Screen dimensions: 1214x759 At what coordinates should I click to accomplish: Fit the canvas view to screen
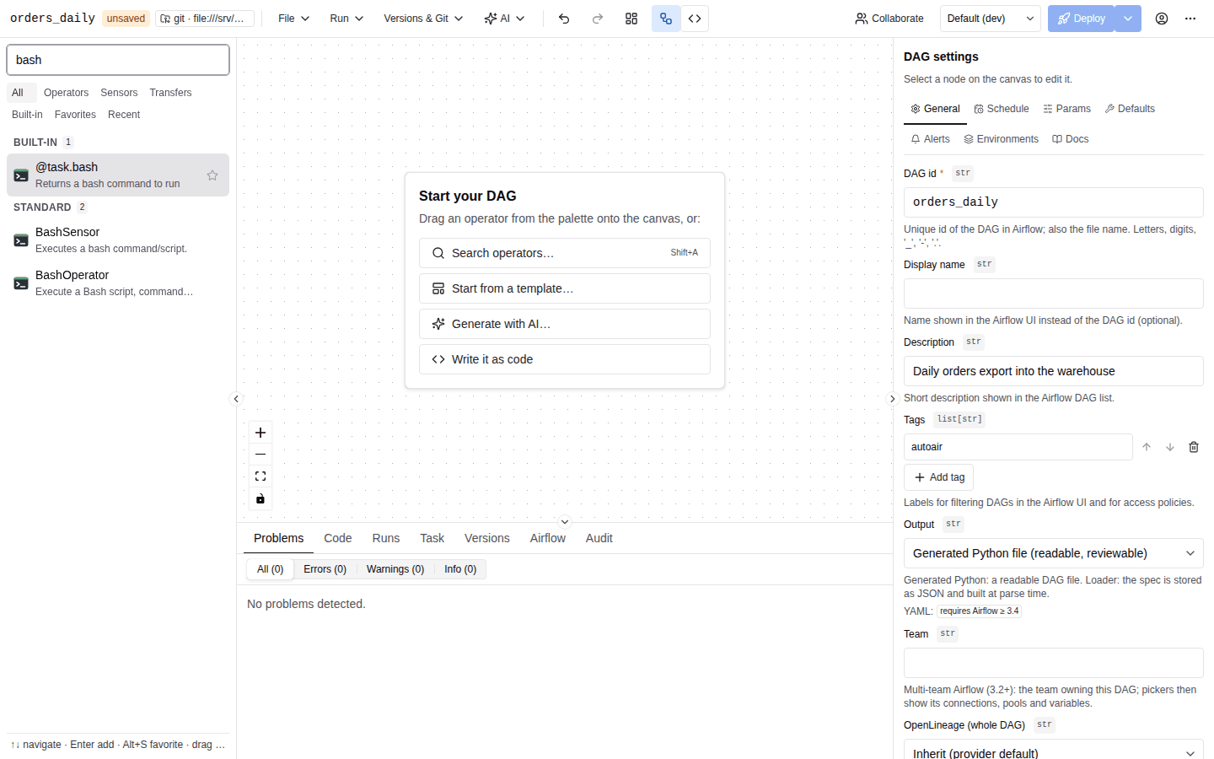pos(261,476)
